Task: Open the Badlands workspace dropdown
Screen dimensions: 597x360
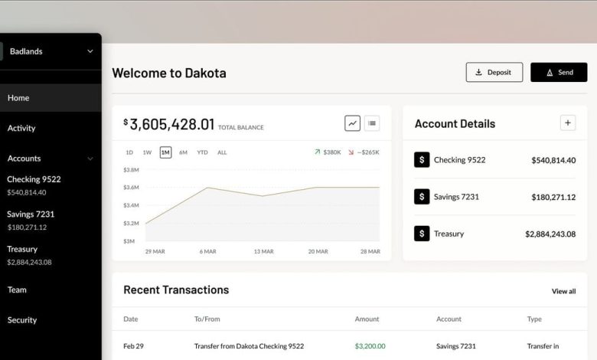Action: click(90, 51)
